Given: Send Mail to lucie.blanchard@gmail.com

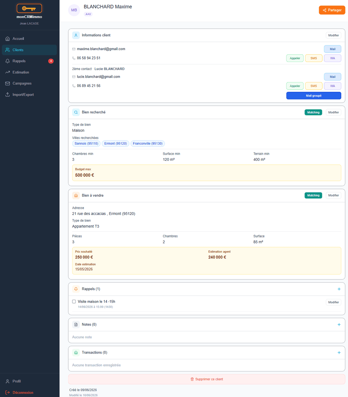Looking at the screenshot, I should [333, 77].
